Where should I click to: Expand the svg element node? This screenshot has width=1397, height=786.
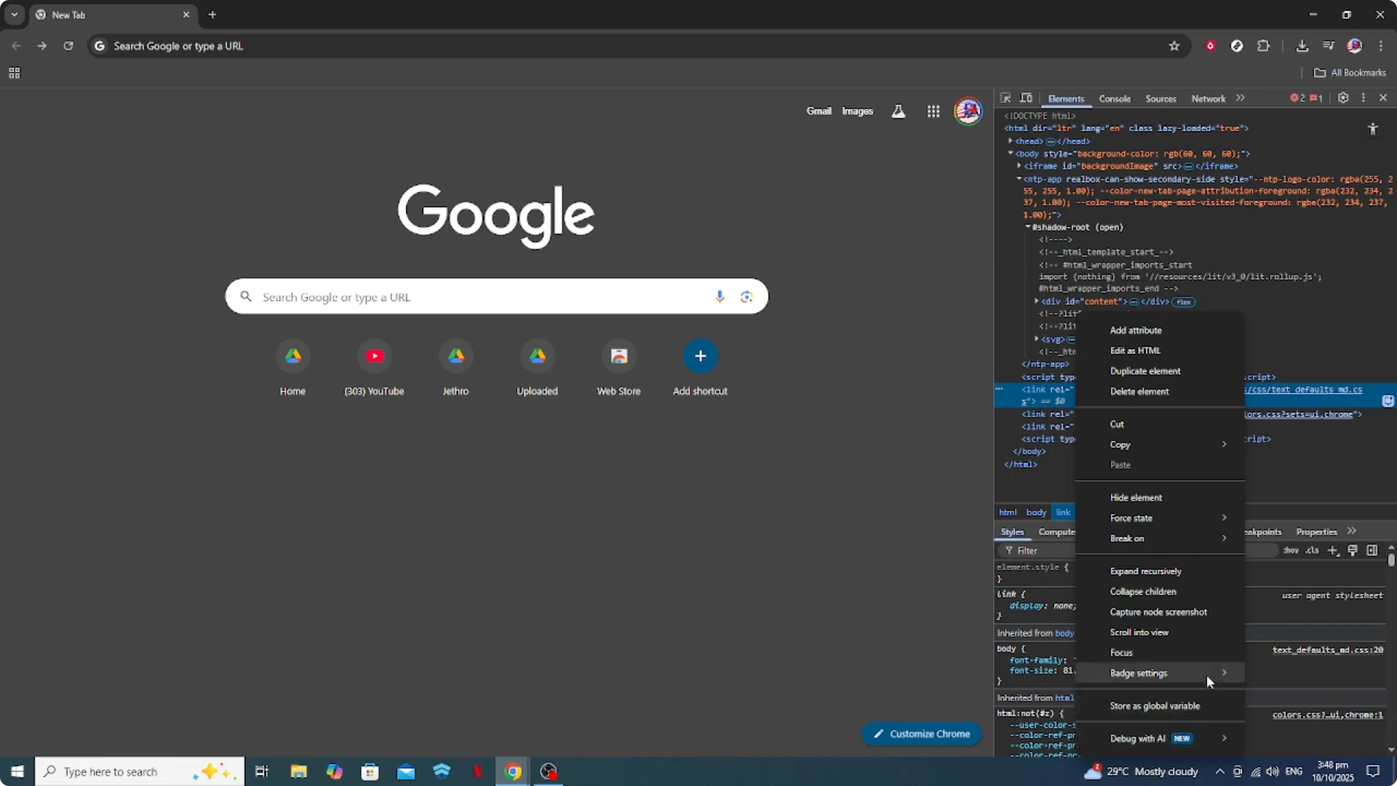pos(1036,339)
